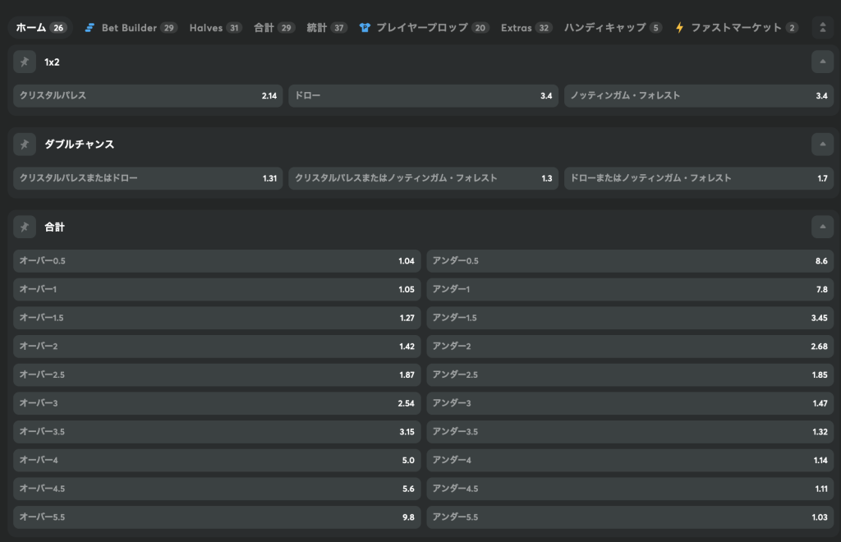The image size is (841, 542).
Task: Select オーバー3 at odds 2.54
Action: tap(217, 403)
